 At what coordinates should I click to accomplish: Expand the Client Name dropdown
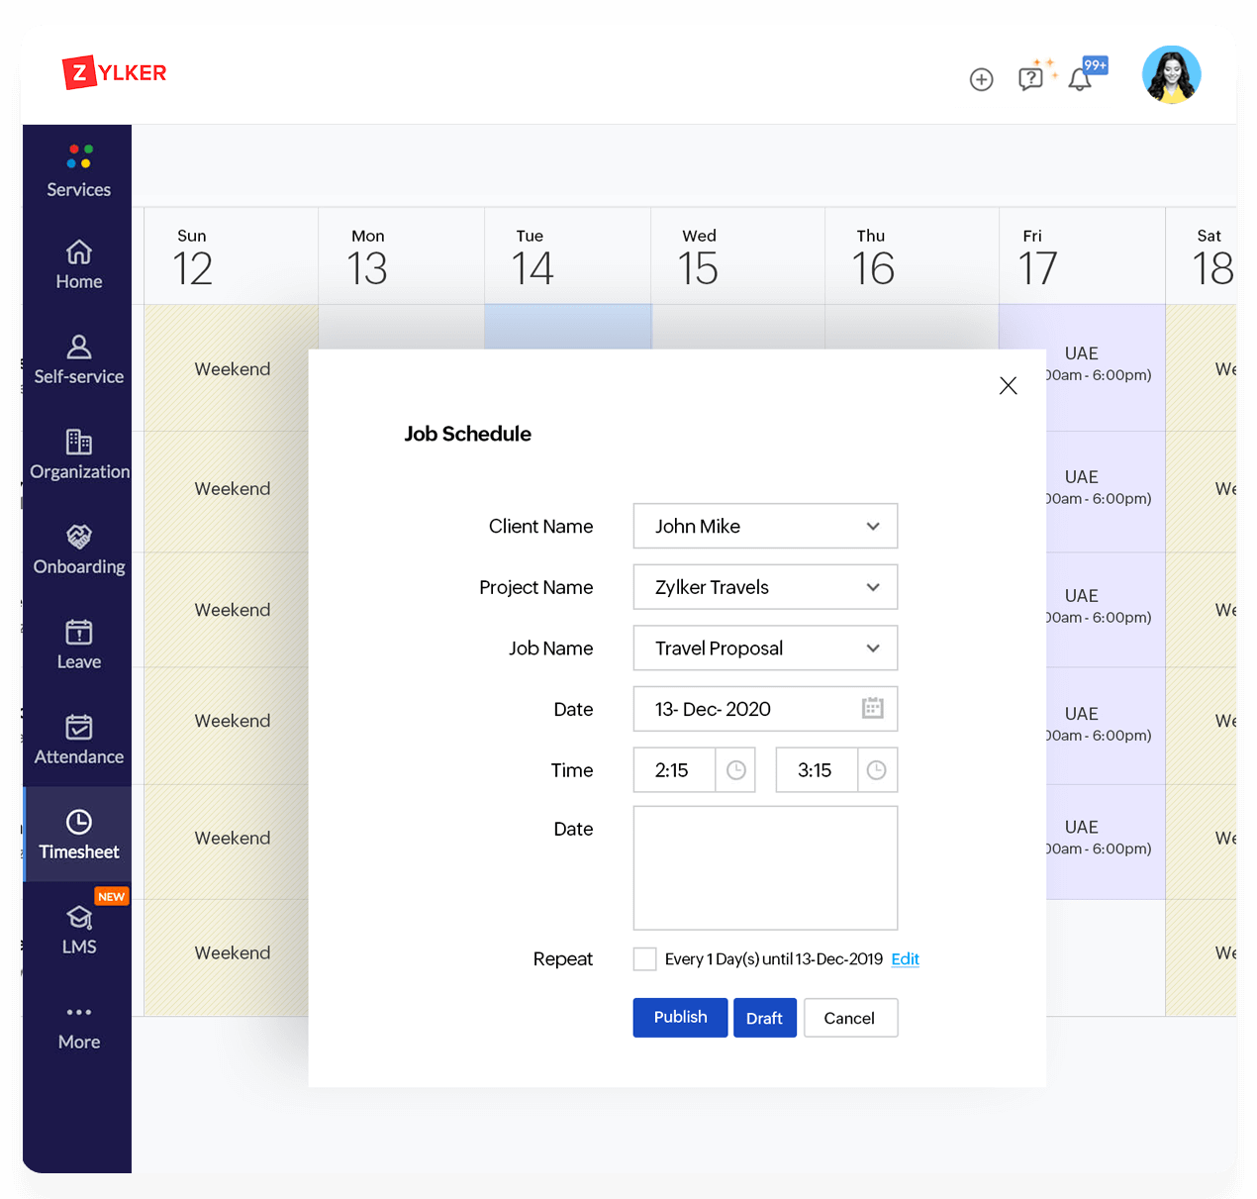coord(765,526)
